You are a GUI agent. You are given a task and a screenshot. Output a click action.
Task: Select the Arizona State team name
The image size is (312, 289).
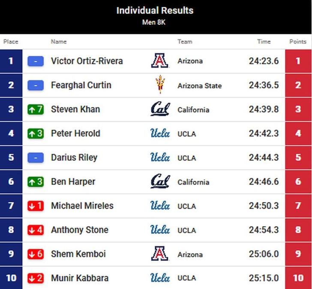[x=200, y=86]
